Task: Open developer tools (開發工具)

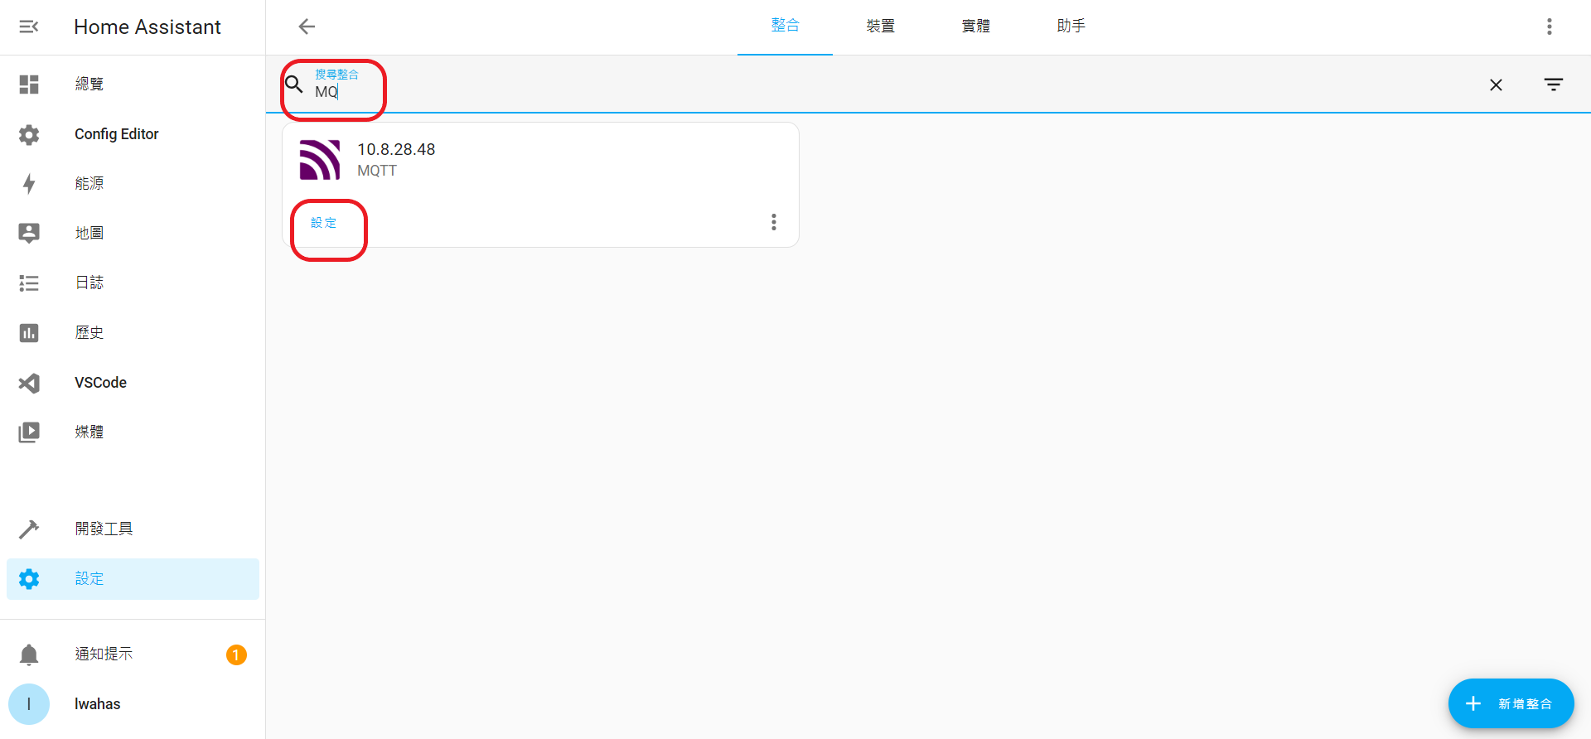Action: tap(103, 529)
